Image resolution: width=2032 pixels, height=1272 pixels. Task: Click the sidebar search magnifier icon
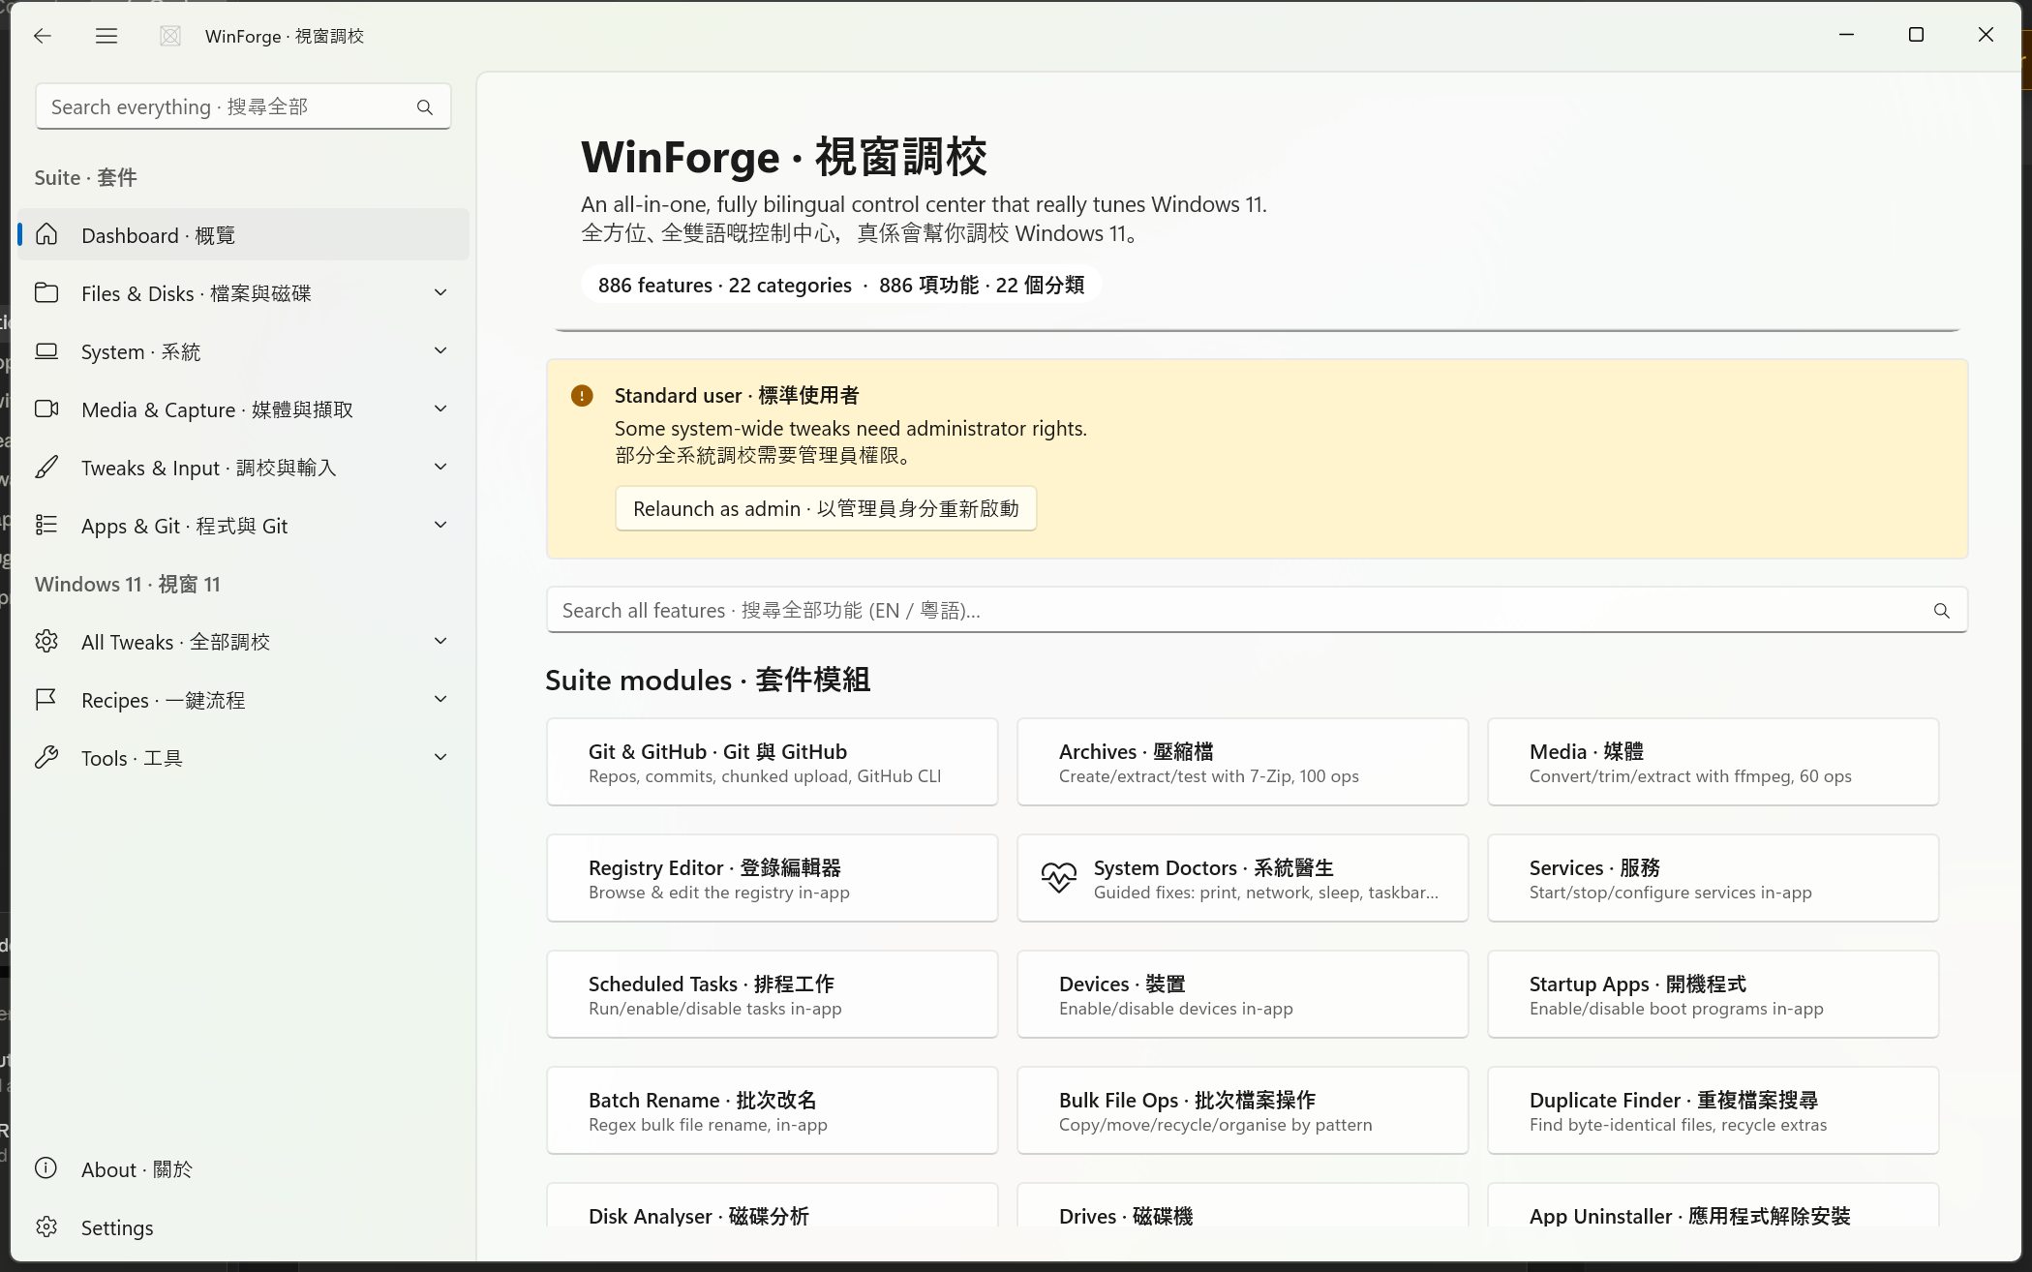[x=425, y=107]
